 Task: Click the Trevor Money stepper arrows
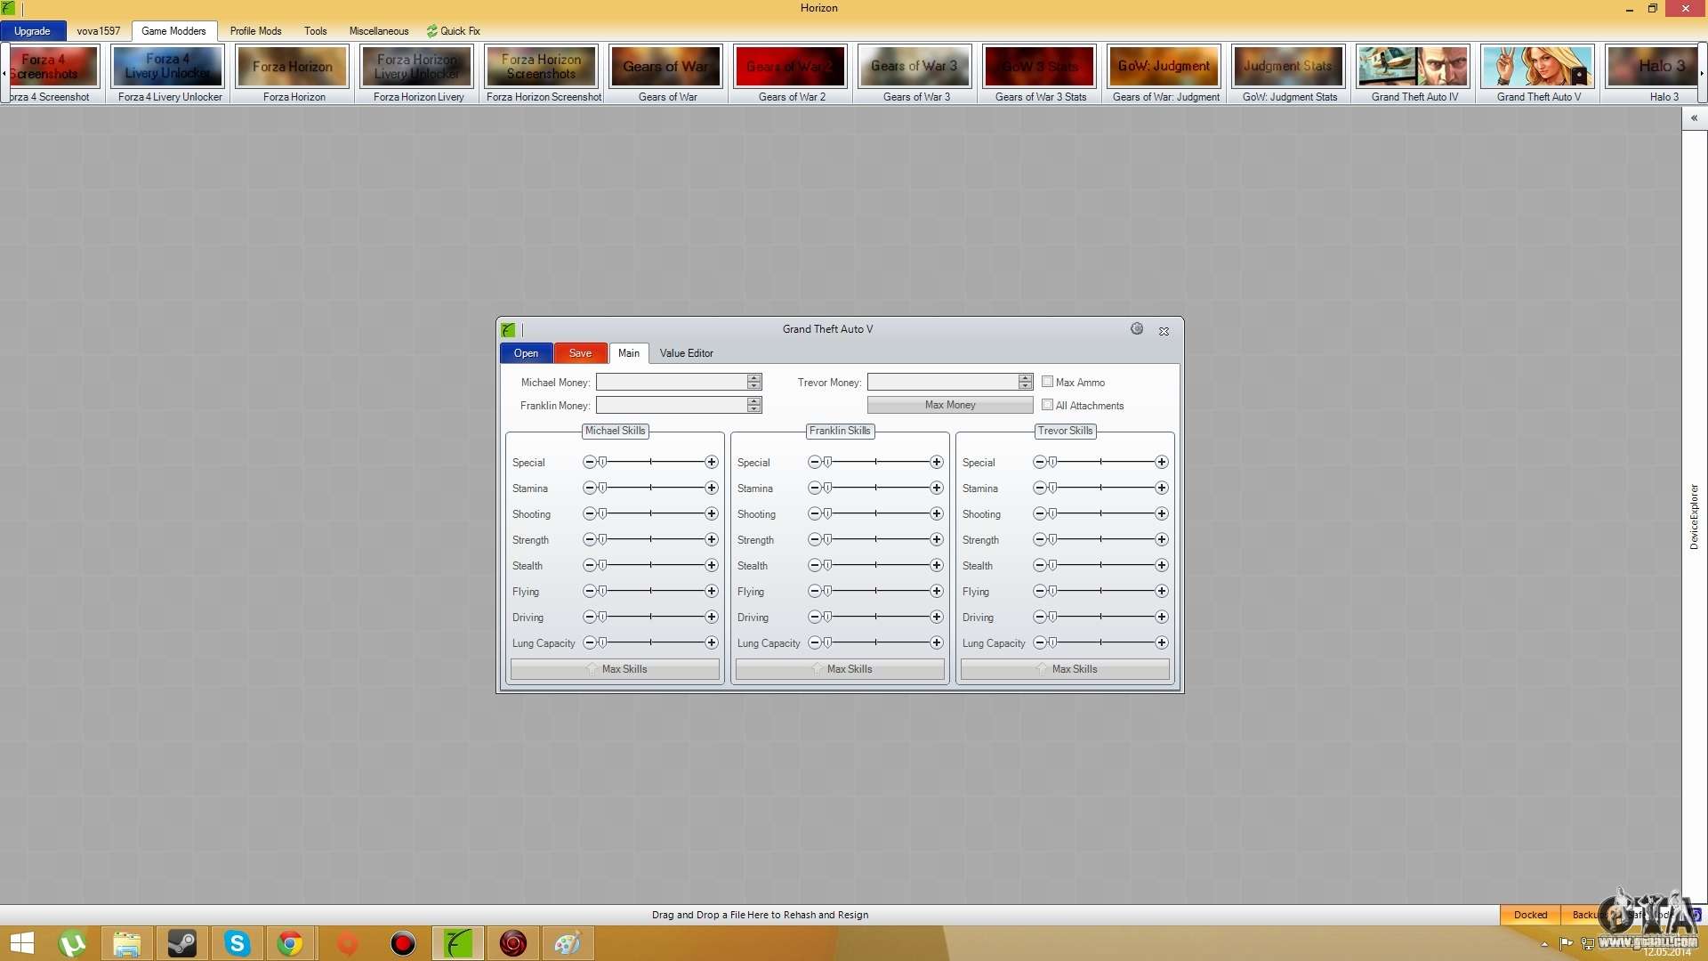click(1026, 382)
